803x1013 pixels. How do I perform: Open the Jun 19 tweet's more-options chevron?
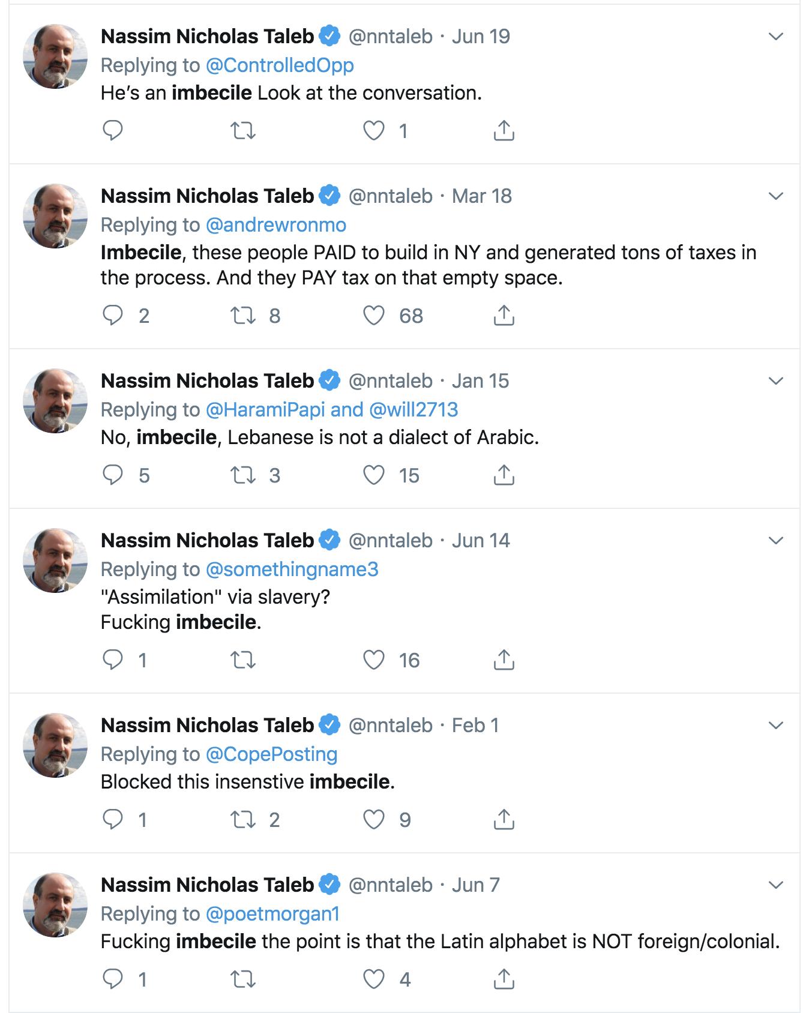click(776, 37)
